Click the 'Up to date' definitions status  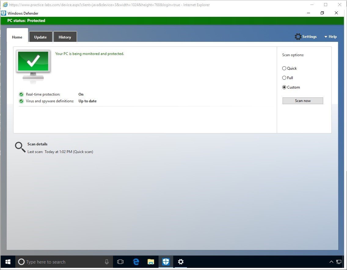[x=87, y=101]
